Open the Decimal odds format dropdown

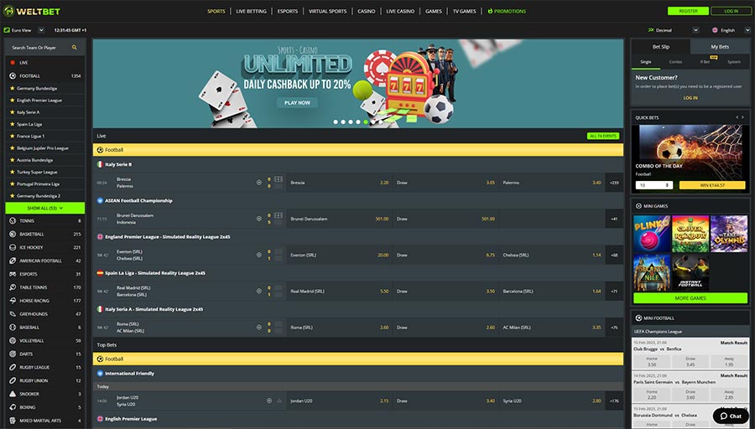click(695, 30)
